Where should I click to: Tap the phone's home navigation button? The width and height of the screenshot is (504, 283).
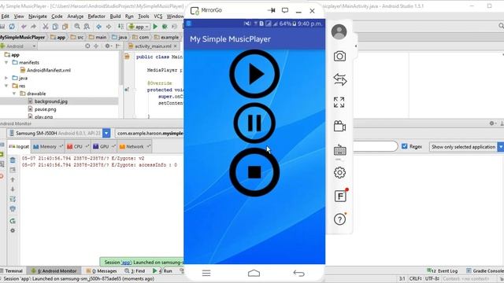tap(254, 273)
